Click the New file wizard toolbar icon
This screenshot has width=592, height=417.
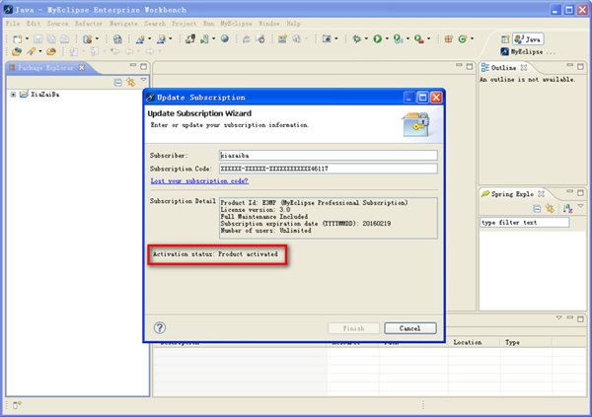(x=18, y=38)
